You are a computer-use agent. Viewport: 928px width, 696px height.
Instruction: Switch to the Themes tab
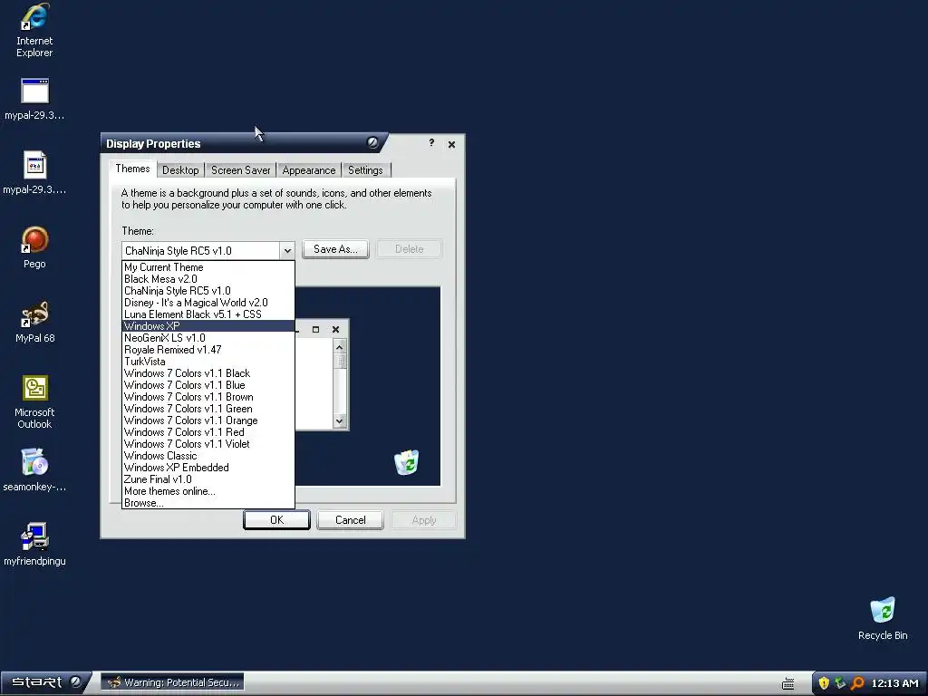point(132,169)
